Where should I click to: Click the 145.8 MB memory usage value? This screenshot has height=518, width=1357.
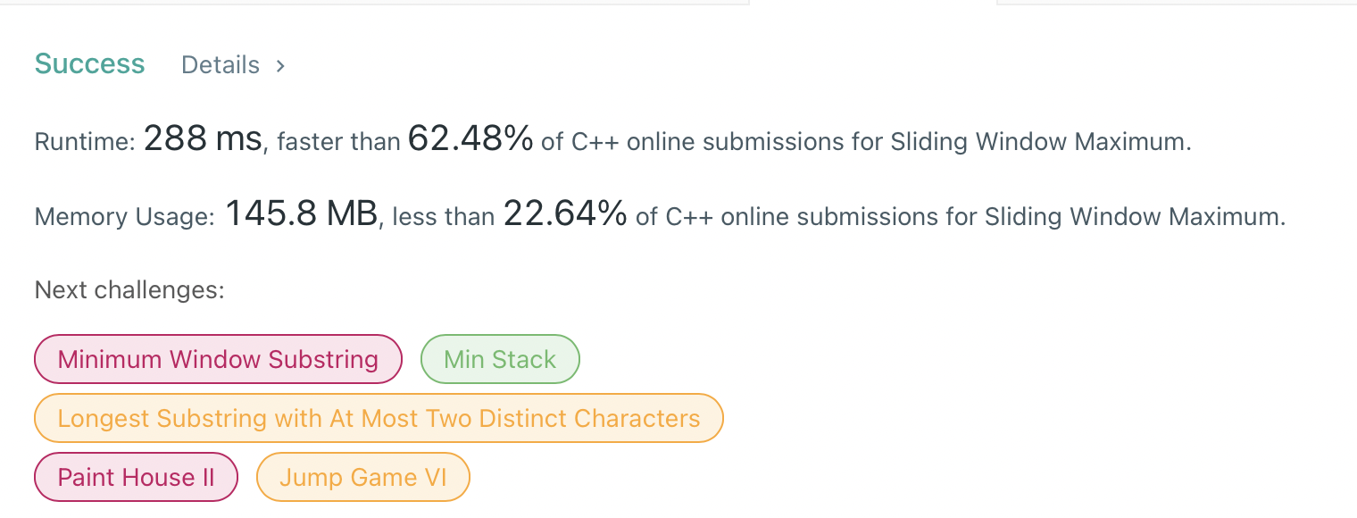301,213
